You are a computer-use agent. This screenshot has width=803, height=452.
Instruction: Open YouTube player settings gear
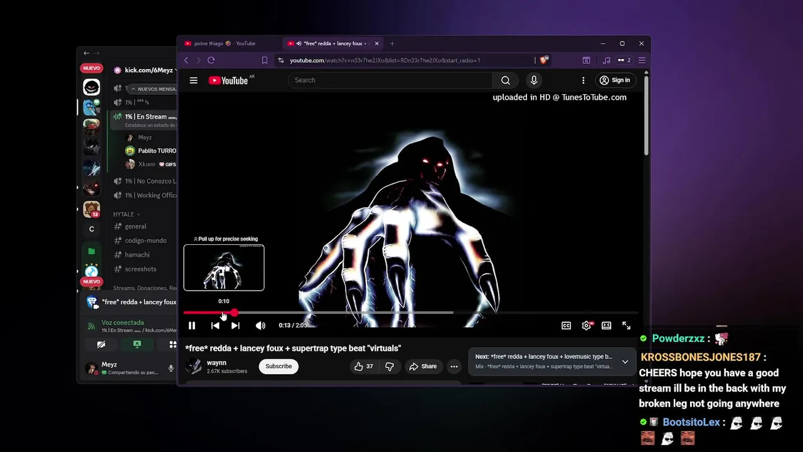tap(587, 325)
